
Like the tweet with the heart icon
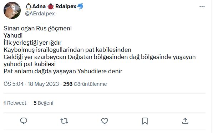click(x=105, y=121)
